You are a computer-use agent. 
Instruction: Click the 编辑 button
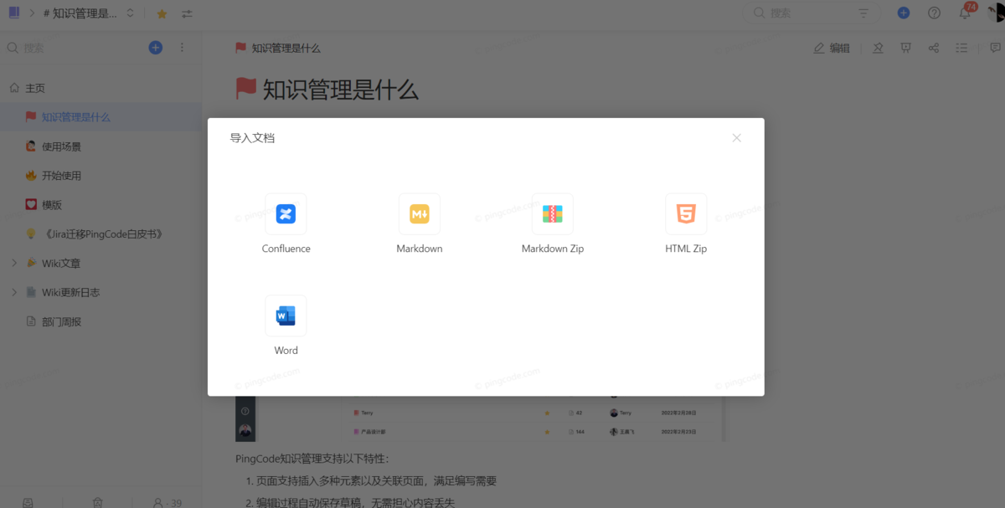(x=832, y=49)
